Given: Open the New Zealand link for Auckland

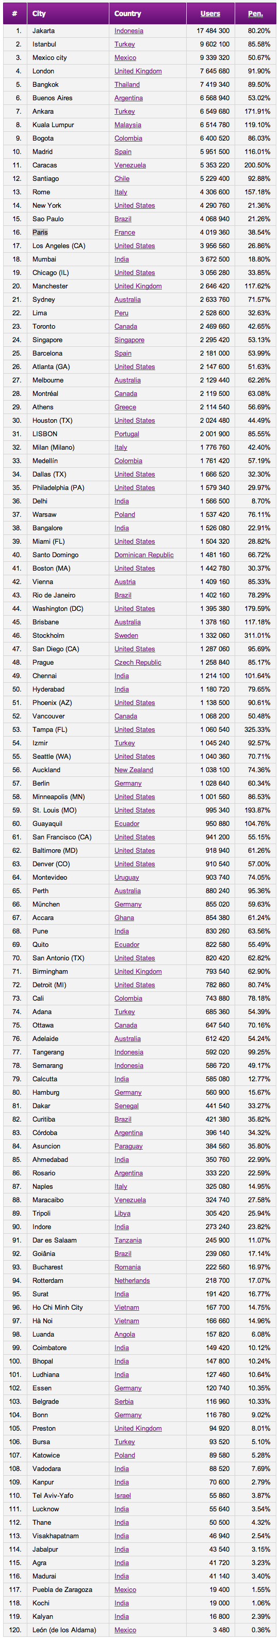Looking at the screenshot, I should pyautogui.click(x=134, y=770).
